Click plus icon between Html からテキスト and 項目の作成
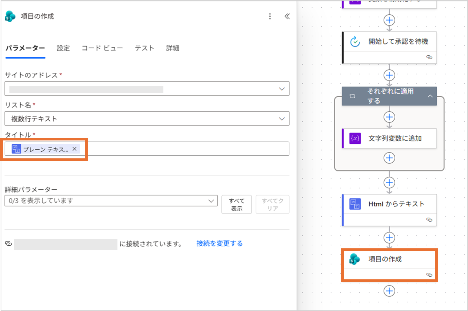Image resolution: width=468 pixels, height=311 pixels. point(389,237)
